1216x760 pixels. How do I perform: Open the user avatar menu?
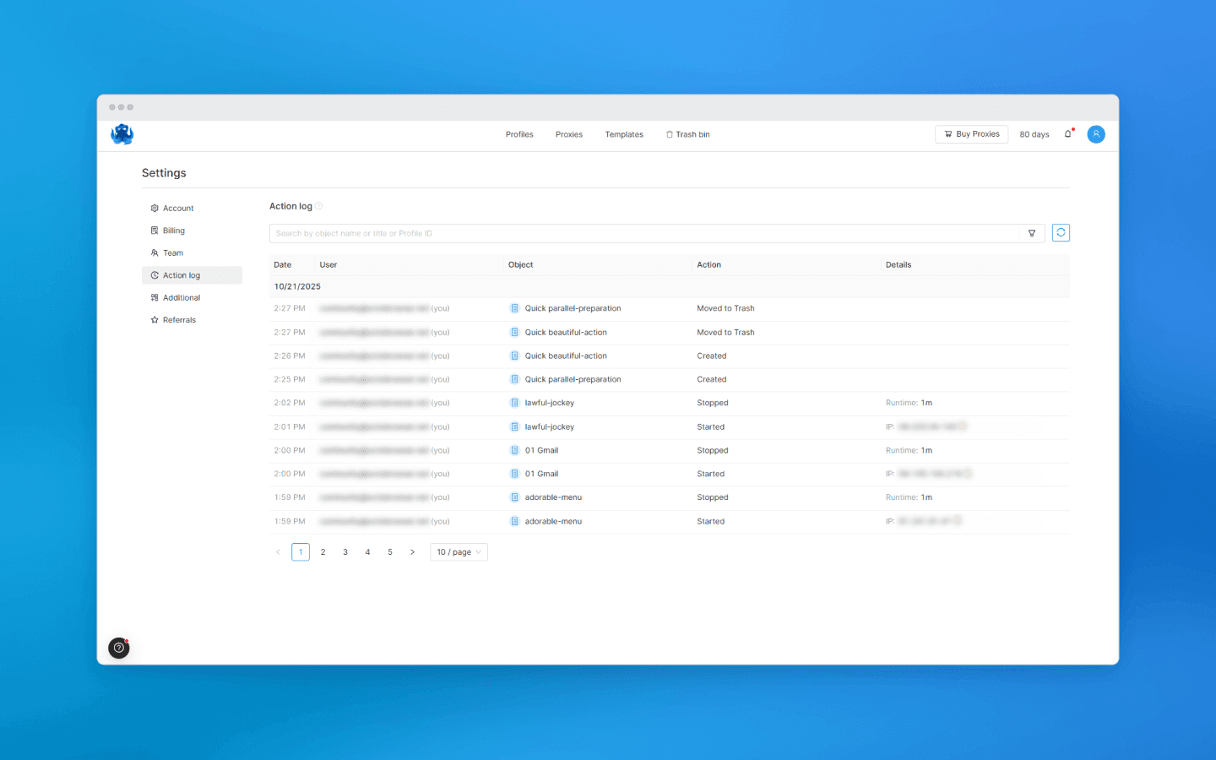[x=1096, y=134]
